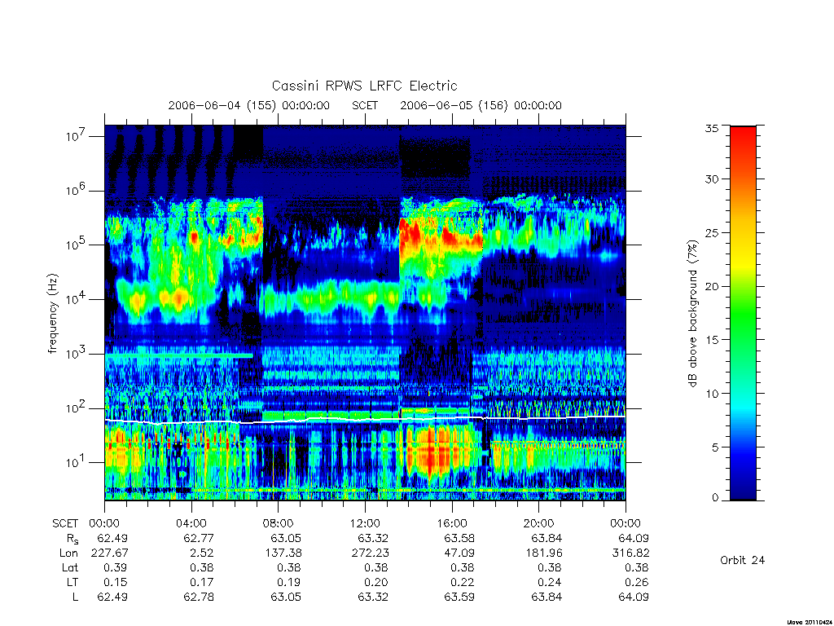Click the '30' color bar tick label
The width and height of the screenshot is (834, 626).
click(x=711, y=179)
